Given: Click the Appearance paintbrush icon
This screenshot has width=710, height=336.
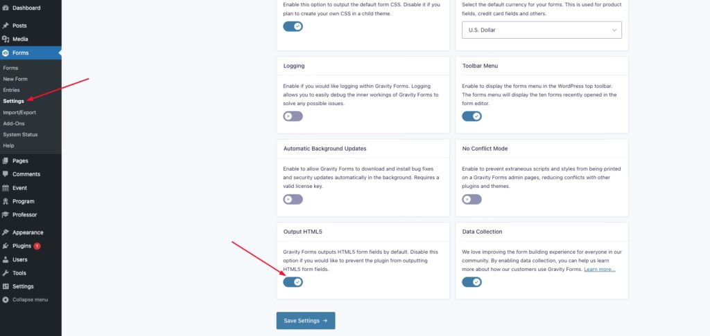Looking at the screenshot, I should [x=6, y=232].
